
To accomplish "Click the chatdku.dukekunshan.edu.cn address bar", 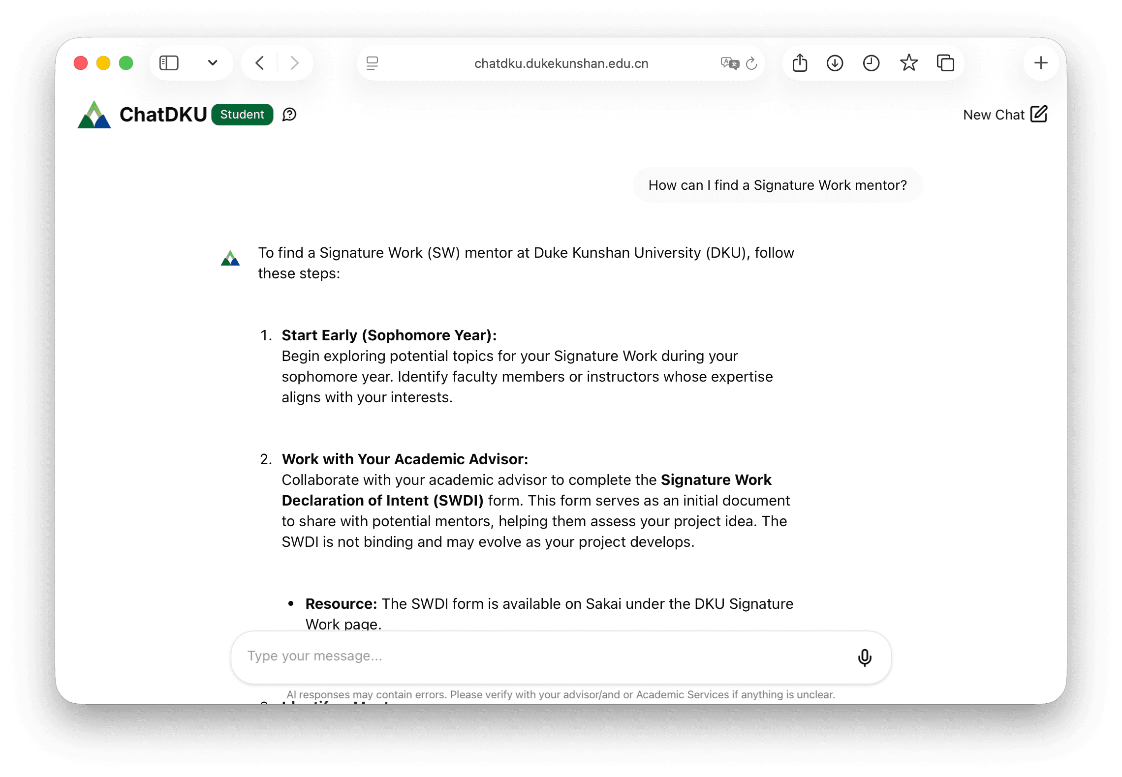I will point(561,63).
